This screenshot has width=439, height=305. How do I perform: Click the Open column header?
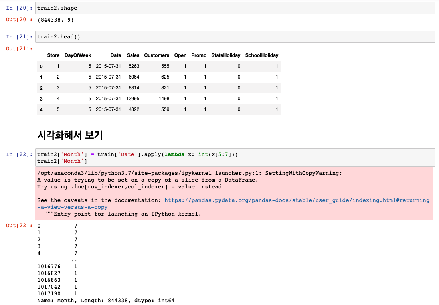[x=180, y=55]
